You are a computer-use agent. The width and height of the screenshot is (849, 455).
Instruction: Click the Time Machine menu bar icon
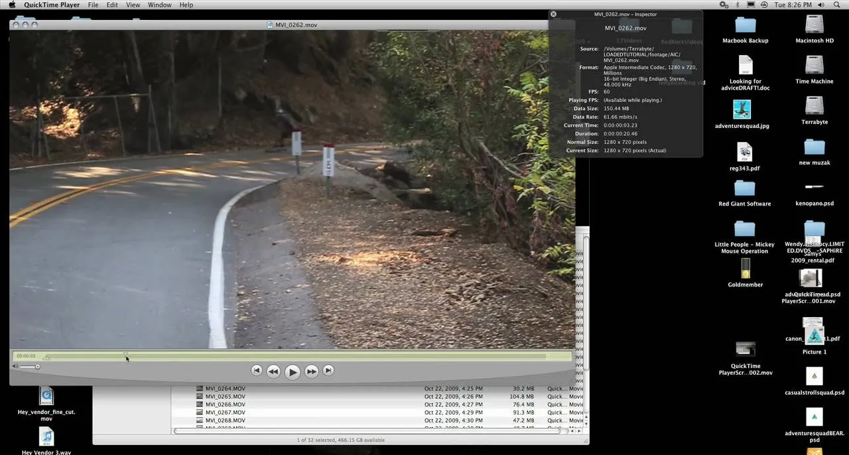click(x=764, y=5)
